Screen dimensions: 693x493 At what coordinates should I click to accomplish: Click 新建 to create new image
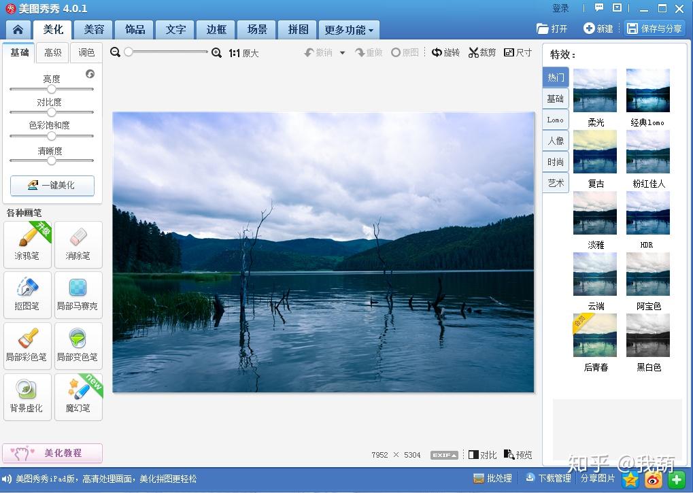coord(598,29)
